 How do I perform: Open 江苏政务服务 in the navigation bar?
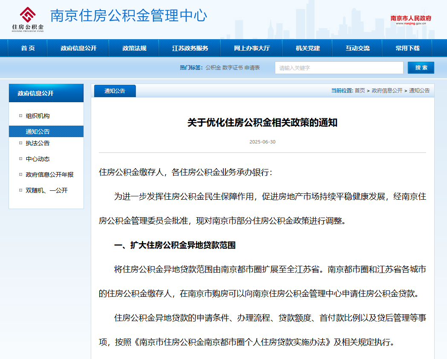[x=190, y=48]
